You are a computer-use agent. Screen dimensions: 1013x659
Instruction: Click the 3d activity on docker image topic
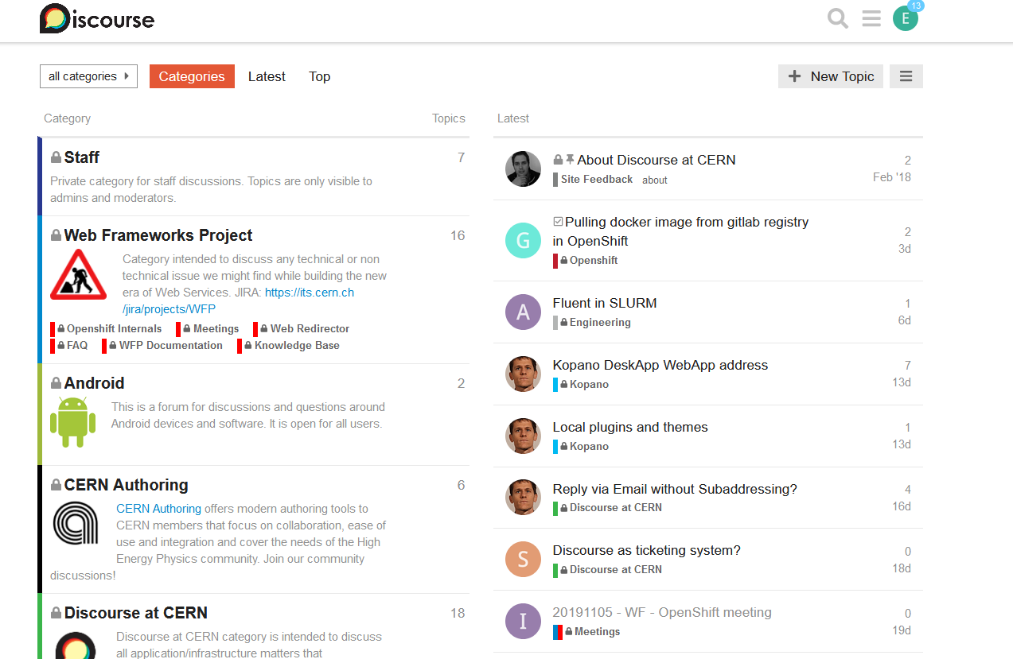pyautogui.click(x=905, y=249)
